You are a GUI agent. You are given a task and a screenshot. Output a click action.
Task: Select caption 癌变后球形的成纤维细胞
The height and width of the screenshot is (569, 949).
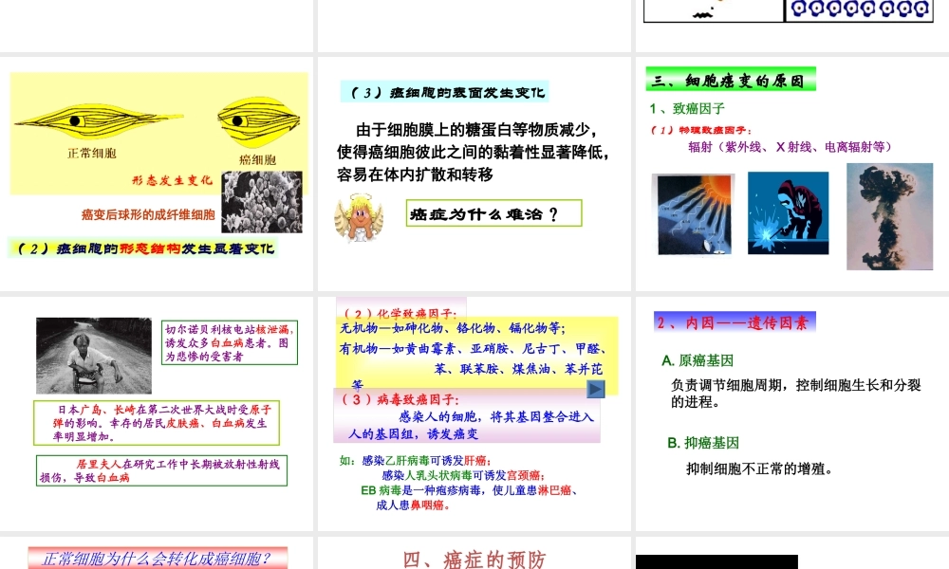pos(148,214)
